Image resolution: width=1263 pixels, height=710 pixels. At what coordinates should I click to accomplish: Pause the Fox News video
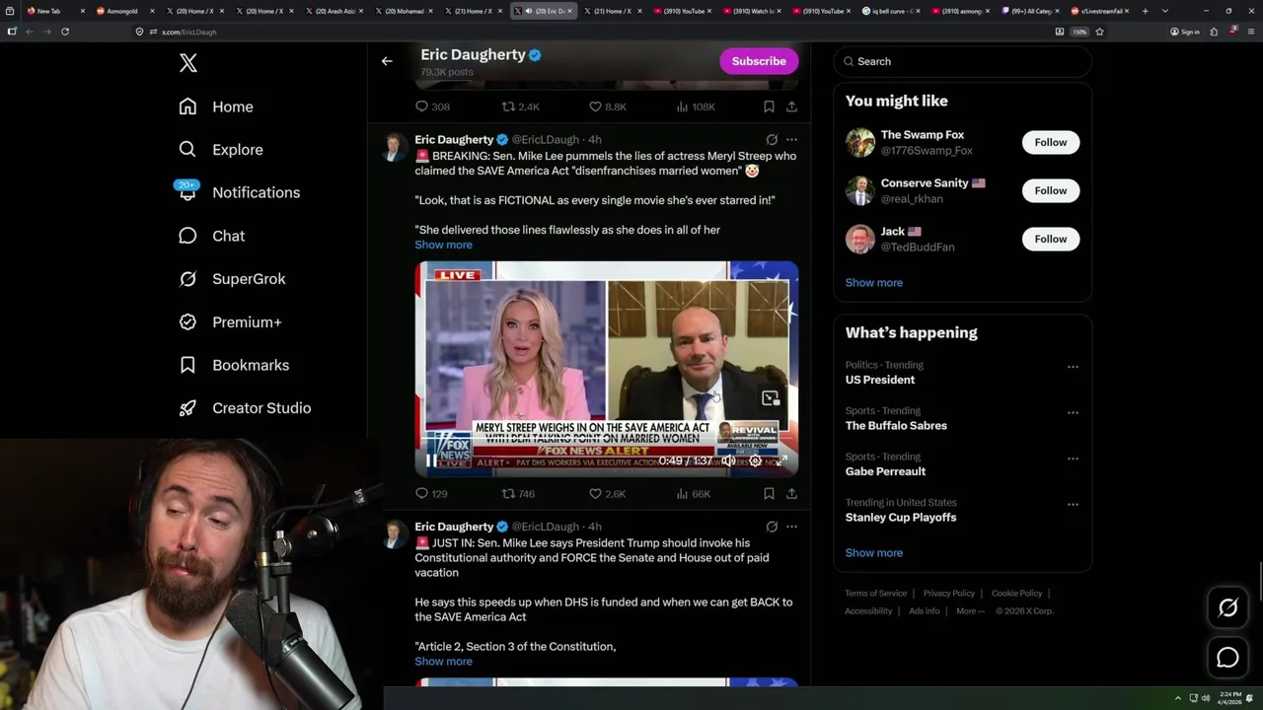[431, 461]
